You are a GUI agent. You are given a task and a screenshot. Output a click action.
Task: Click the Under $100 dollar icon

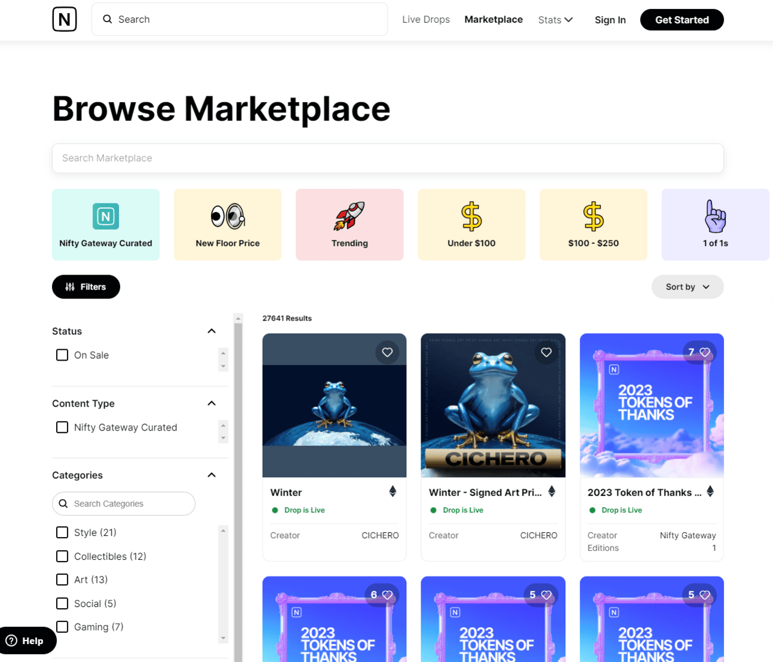pyautogui.click(x=471, y=216)
